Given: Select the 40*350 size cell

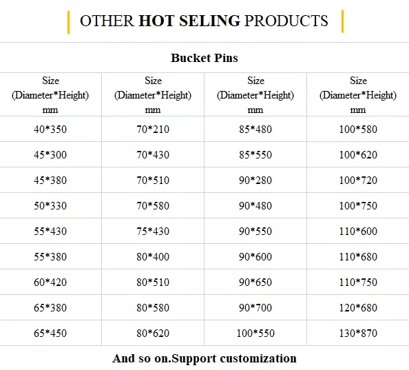Looking at the screenshot, I should 50,129.
